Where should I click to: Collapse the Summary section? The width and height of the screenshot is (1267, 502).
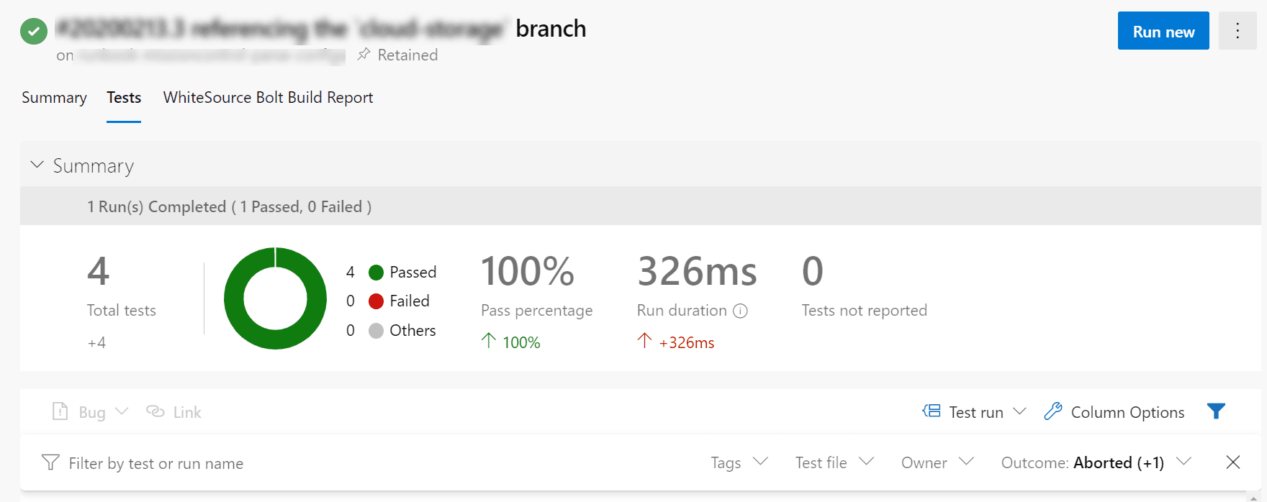click(x=37, y=165)
